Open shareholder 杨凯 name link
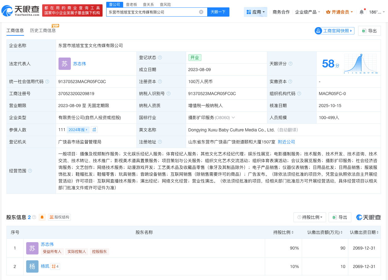Screen dimensions: 388x280 45,266
